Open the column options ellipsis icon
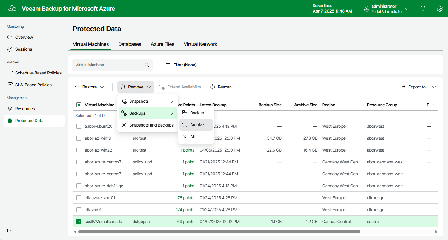448x240 pixels. pos(434,105)
